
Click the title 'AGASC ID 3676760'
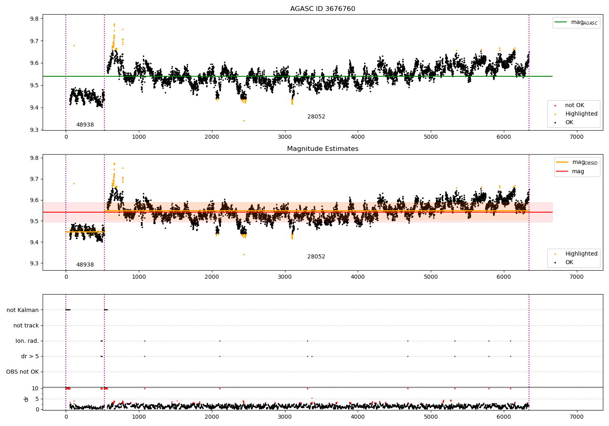coord(322,9)
